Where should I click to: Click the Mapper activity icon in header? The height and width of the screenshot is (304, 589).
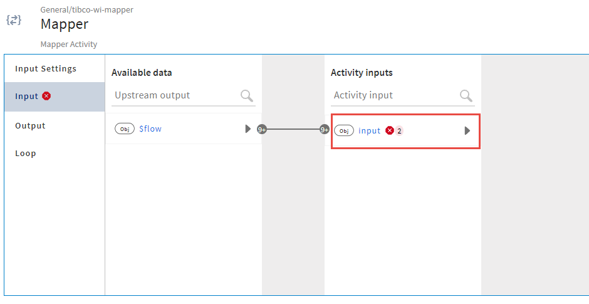click(x=14, y=20)
